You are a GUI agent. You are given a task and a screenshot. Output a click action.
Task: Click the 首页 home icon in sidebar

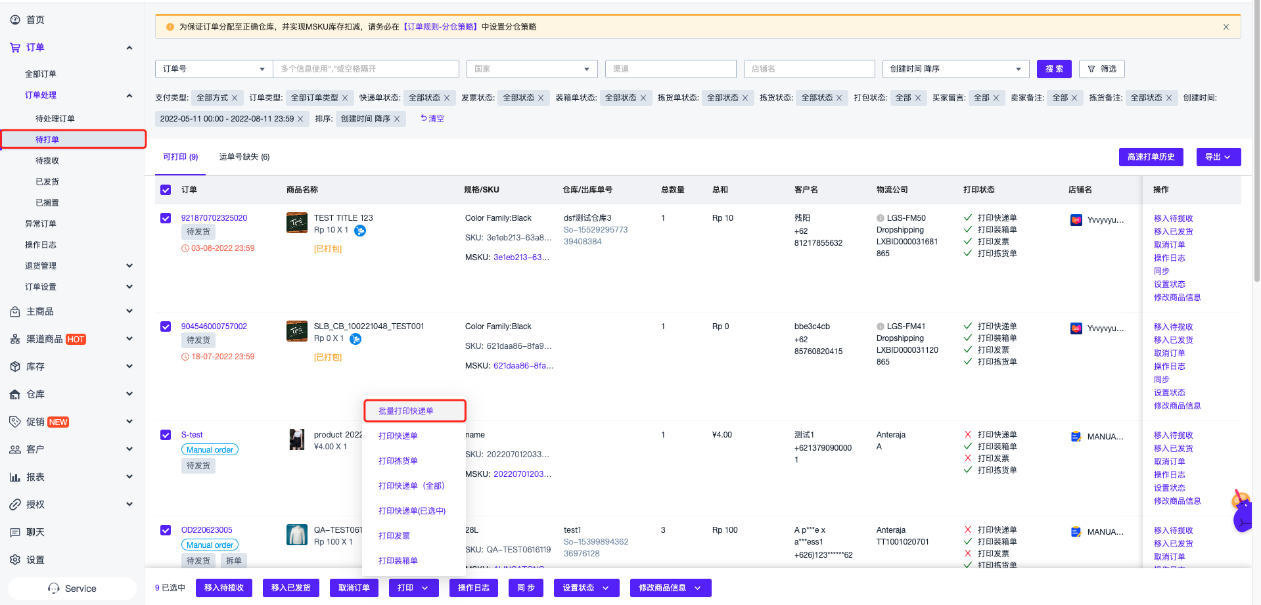click(15, 20)
